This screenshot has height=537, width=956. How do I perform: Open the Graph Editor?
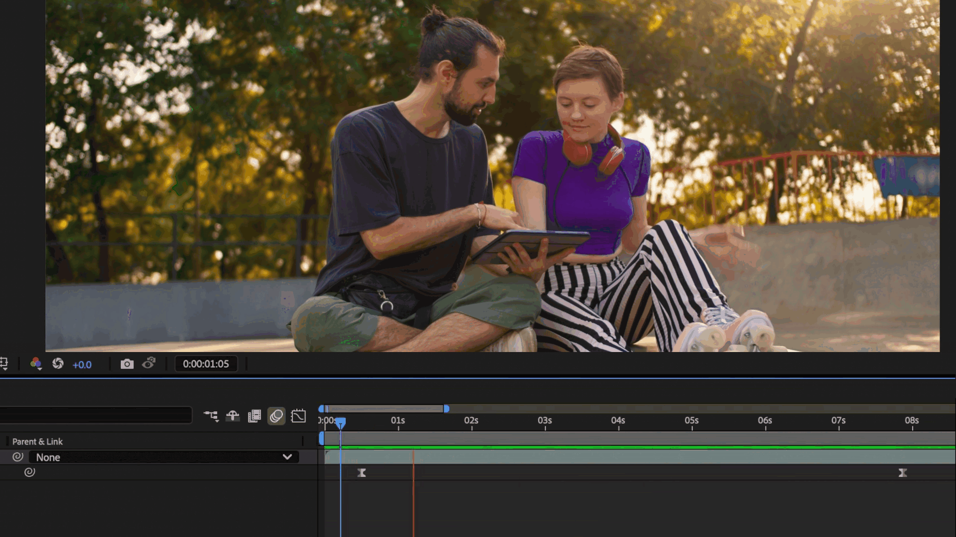click(x=298, y=416)
